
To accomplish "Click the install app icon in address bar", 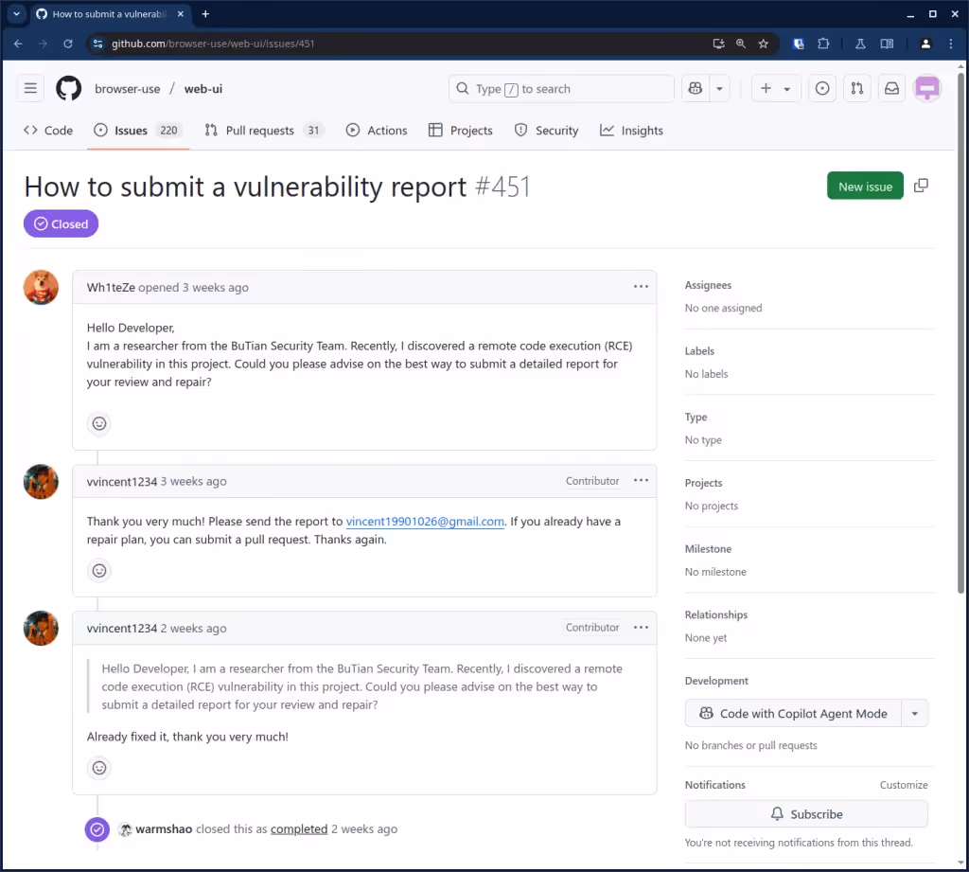I will tap(718, 44).
